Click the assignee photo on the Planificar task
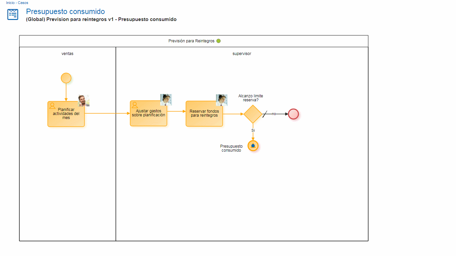 click(84, 100)
